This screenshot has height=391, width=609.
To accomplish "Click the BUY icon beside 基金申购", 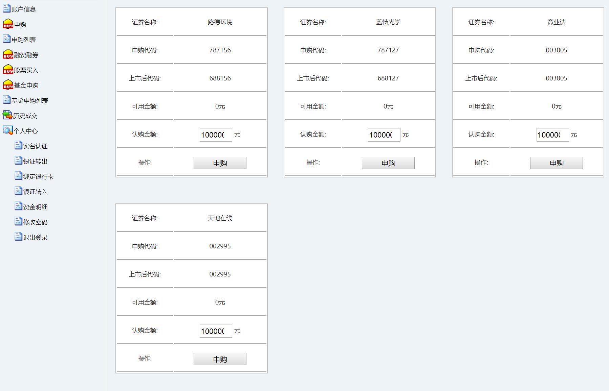I will pos(8,85).
